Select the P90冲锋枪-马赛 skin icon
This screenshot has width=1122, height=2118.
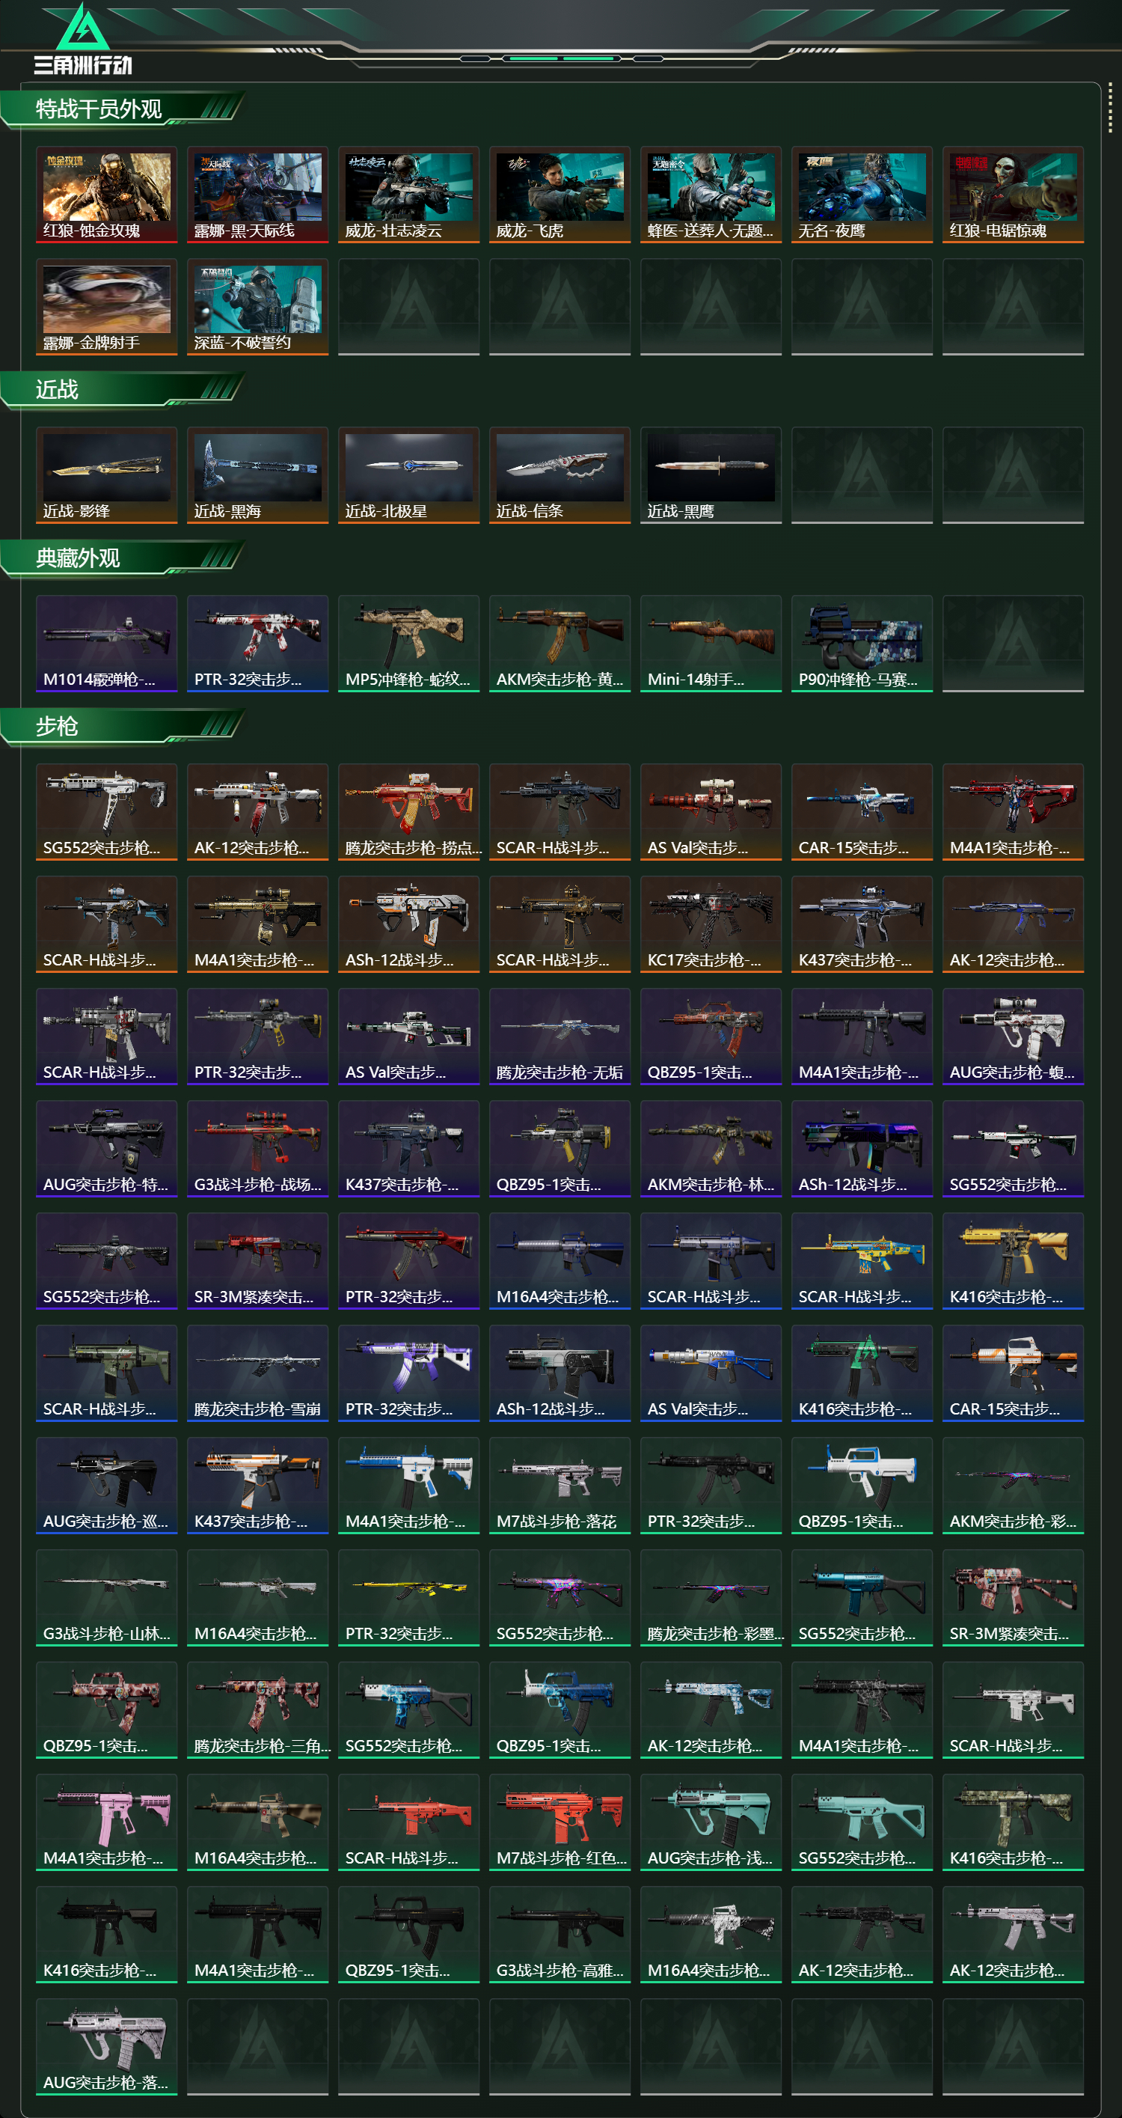tap(862, 644)
